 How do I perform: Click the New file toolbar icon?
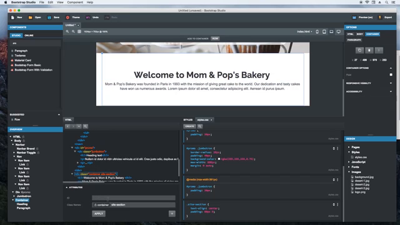pos(12,17)
